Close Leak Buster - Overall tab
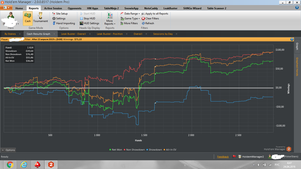Screen dimensions: 301x169 coord(90,34)
